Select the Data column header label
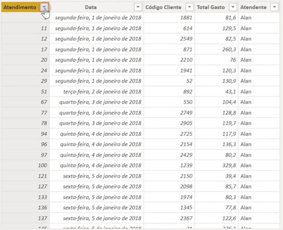283x230 pixels. point(91,7)
